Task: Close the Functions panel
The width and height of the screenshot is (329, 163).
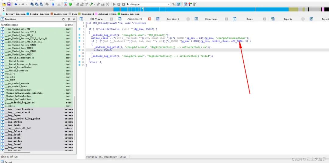Action: click(74, 19)
